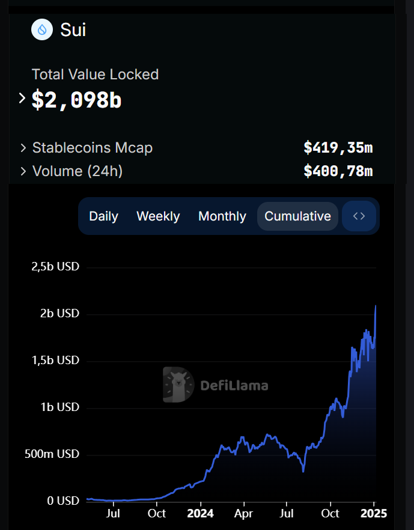
Task: Click the Total Value Locked label
Action: (95, 75)
